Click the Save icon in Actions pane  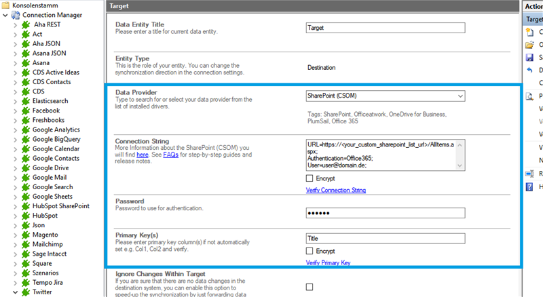pyautogui.click(x=530, y=58)
